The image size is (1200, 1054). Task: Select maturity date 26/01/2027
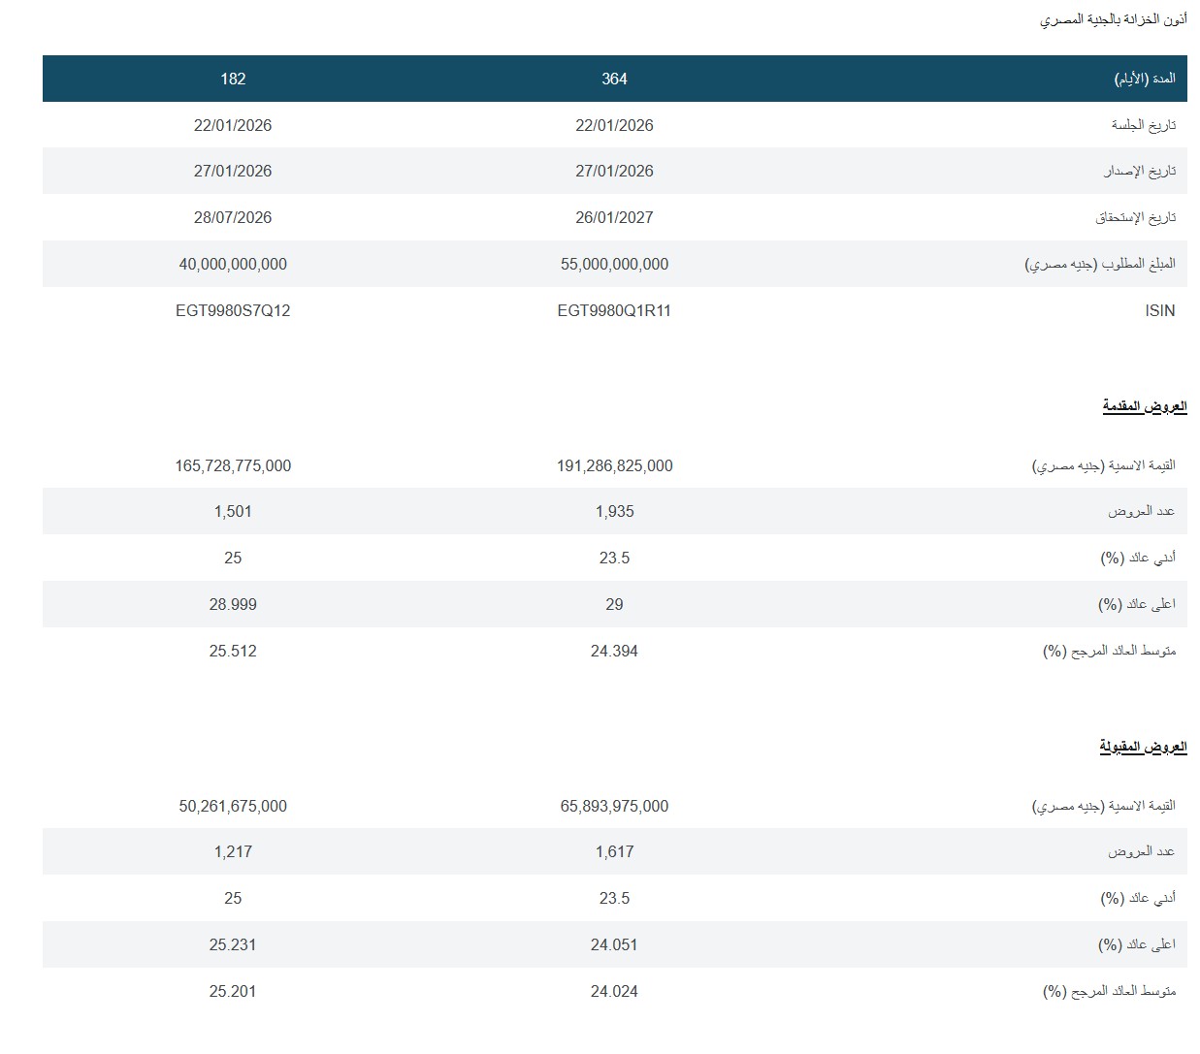[x=614, y=217]
